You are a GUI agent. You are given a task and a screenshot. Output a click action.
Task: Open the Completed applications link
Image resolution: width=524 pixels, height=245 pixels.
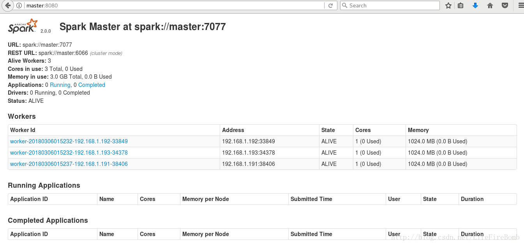pos(92,85)
